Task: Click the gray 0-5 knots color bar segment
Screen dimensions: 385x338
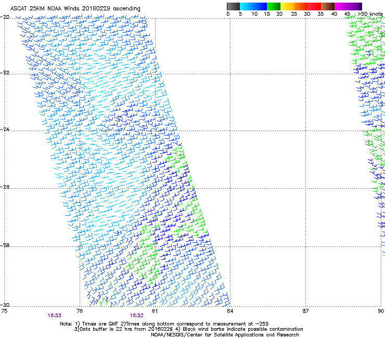Action: 233,6
